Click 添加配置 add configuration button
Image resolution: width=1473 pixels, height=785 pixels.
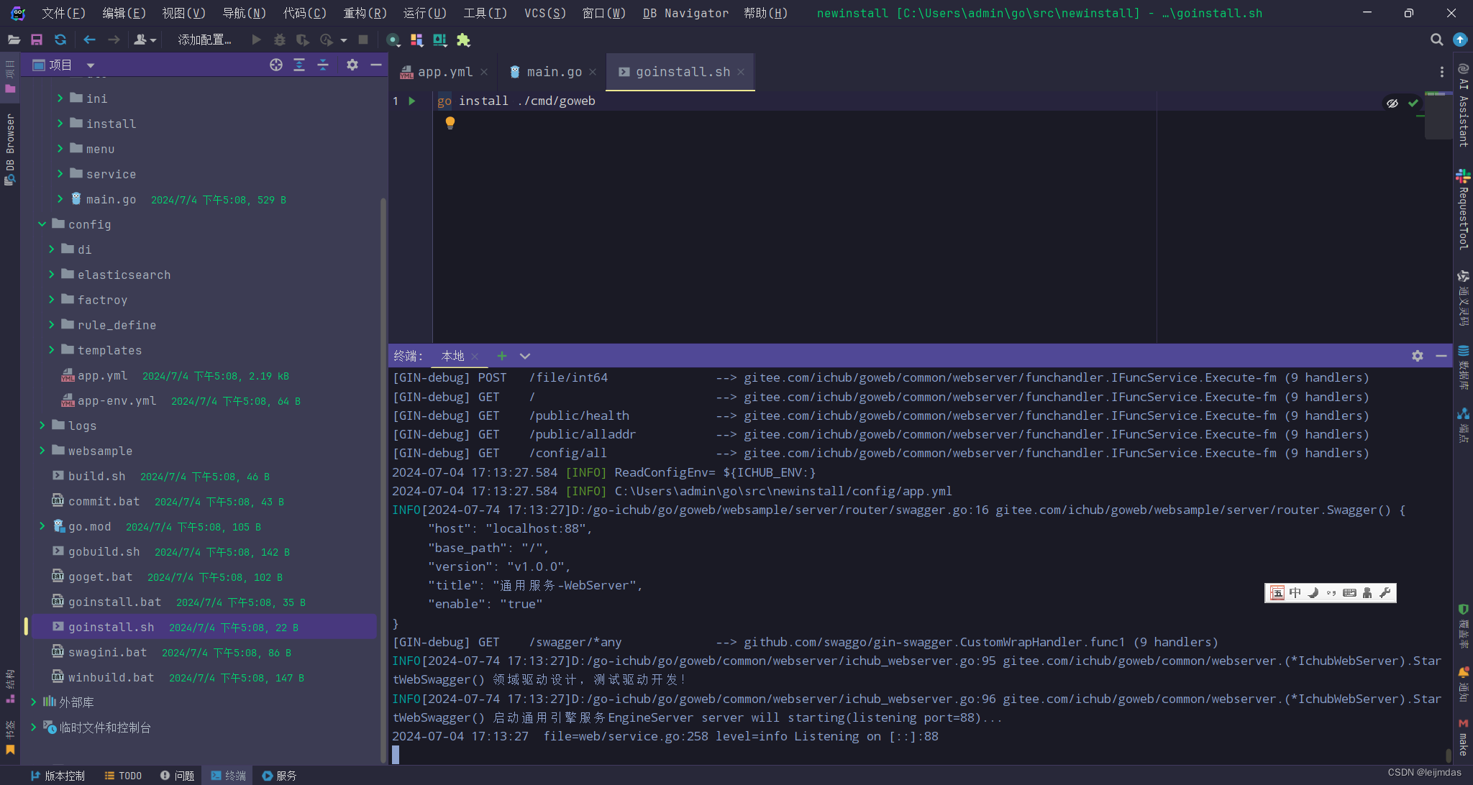(204, 40)
